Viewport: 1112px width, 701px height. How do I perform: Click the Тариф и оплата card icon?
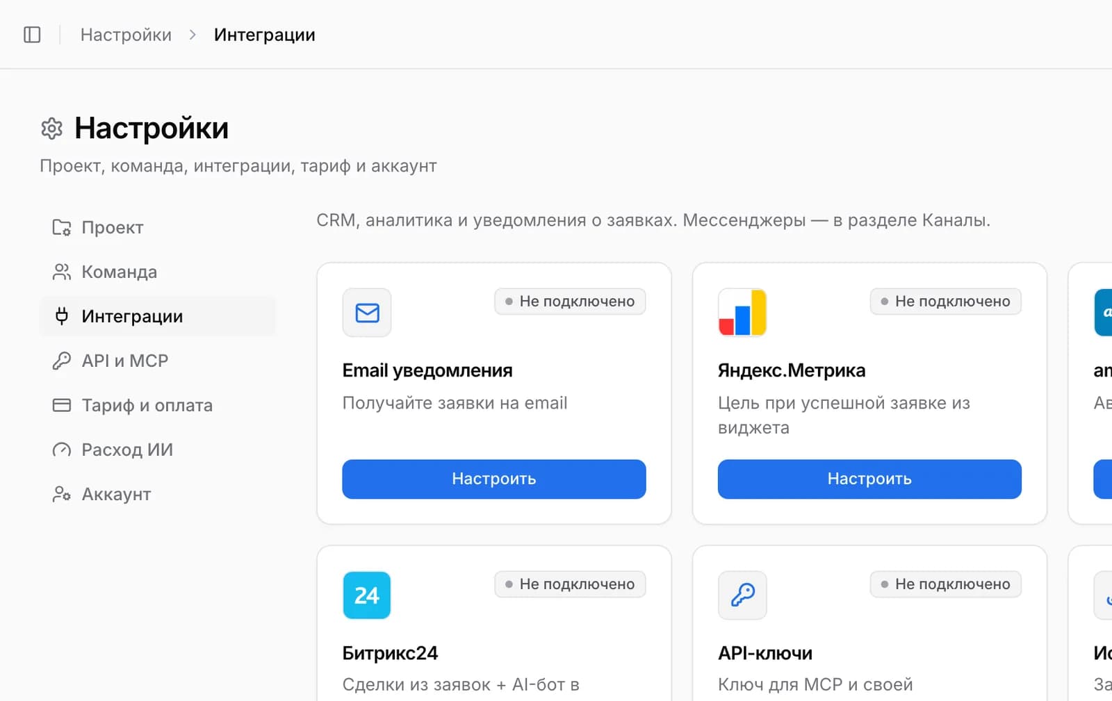click(x=62, y=405)
